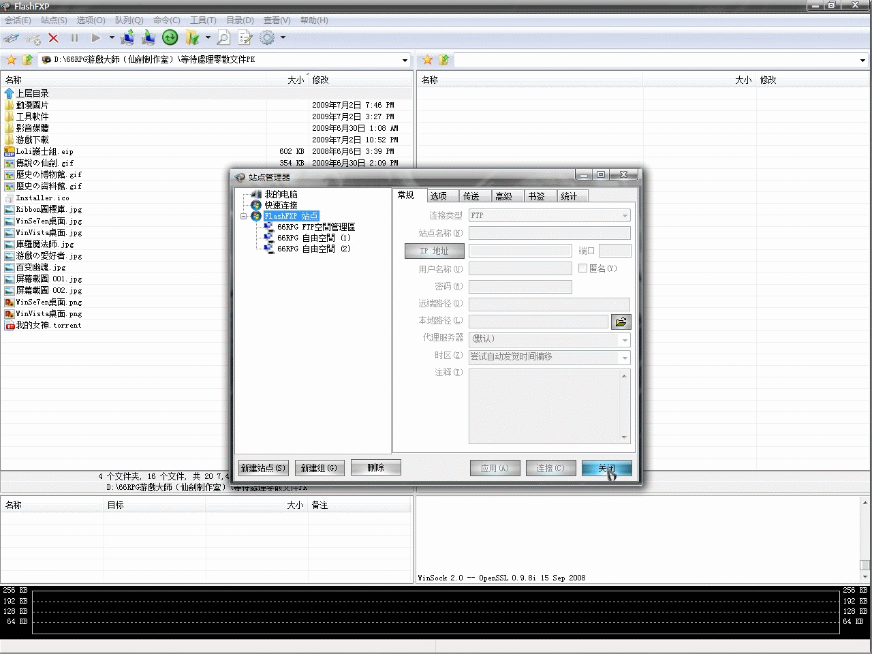Select 快速连接 in site tree
This screenshot has height=654, width=872.
(x=281, y=205)
